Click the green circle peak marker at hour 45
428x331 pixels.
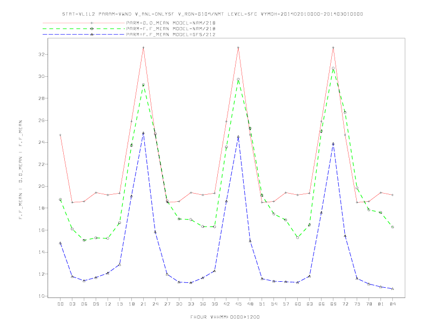[238, 79]
